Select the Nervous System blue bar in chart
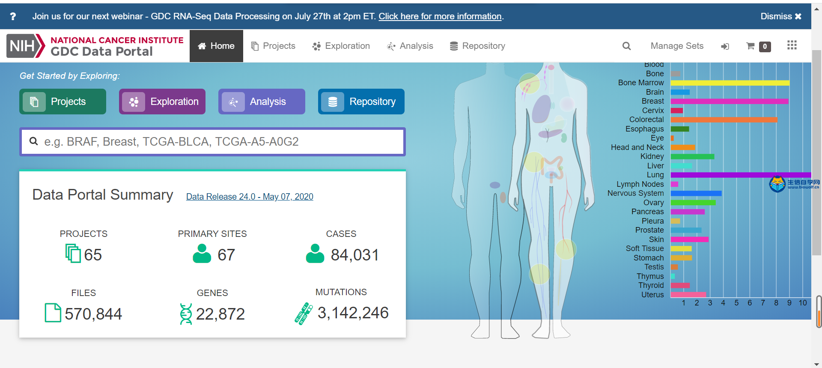This screenshot has height=368, width=822. click(696, 194)
